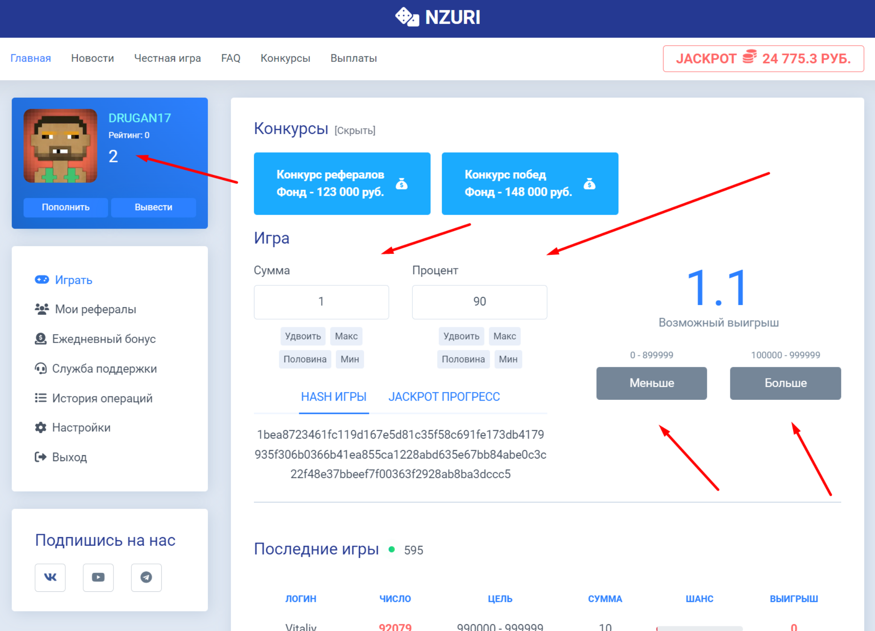Switch to the HASH ИГРЫ tab
The width and height of the screenshot is (875, 631).
tap(334, 397)
